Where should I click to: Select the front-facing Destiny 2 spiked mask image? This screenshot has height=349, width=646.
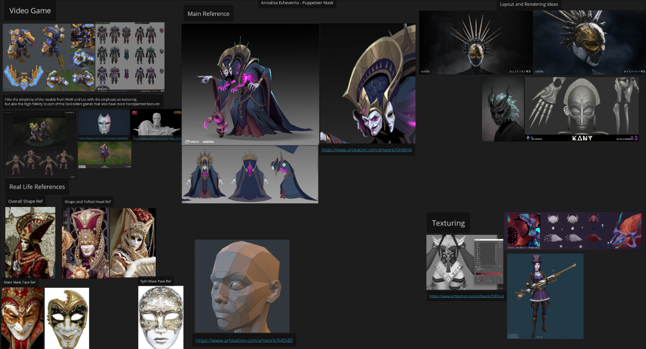tap(476, 42)
